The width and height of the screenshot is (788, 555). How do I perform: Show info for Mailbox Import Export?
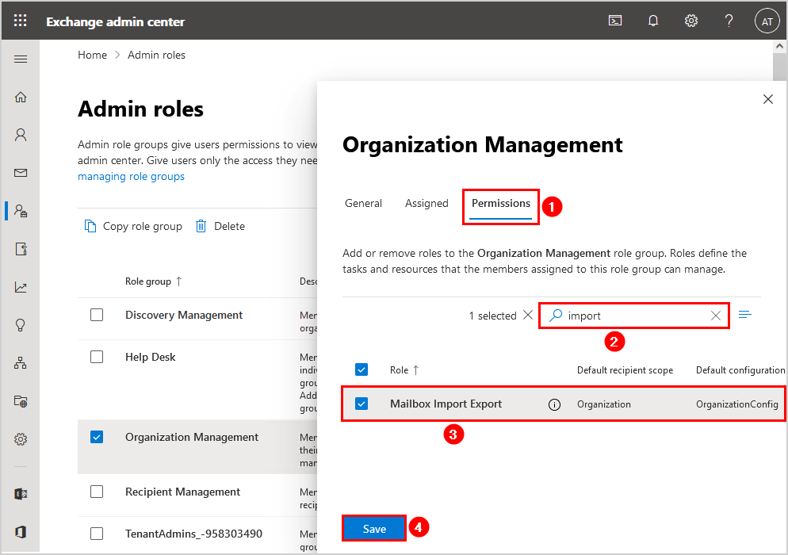[x=554, y=404]
